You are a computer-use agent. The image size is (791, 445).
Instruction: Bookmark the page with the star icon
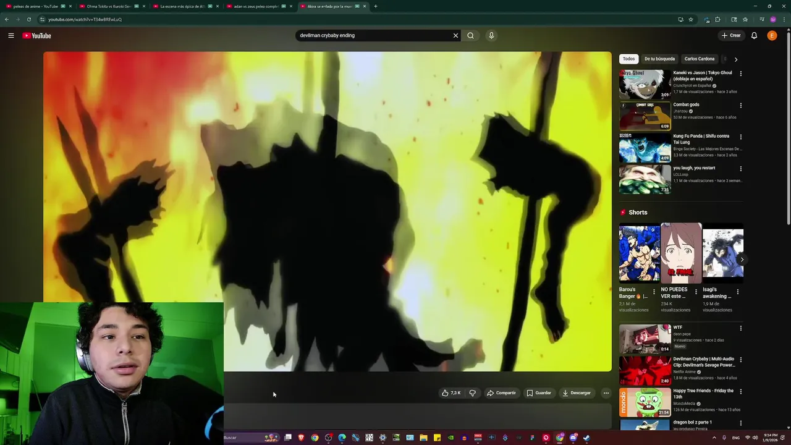point(691,19)
